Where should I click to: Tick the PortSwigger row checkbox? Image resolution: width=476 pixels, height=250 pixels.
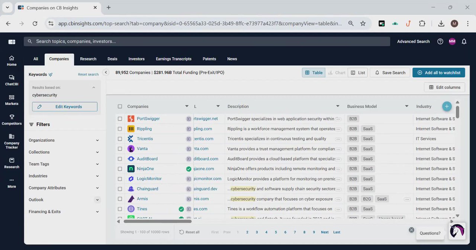120,119
